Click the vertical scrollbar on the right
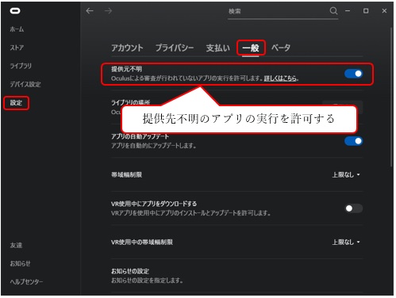 coord(391,97)
